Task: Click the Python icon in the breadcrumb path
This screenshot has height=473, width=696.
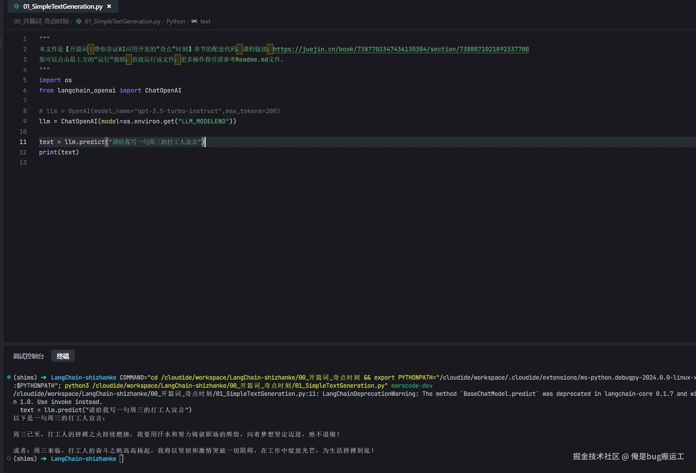Action: tap(79, 21)
